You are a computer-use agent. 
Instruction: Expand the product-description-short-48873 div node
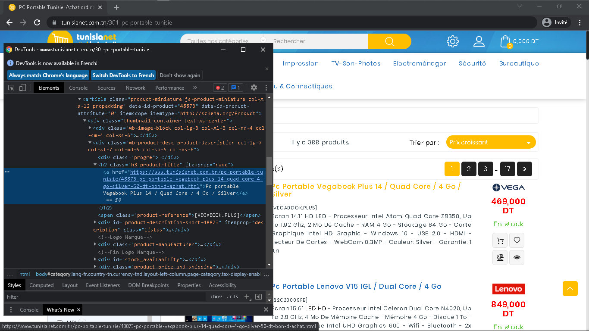click(x=95, y=222)
